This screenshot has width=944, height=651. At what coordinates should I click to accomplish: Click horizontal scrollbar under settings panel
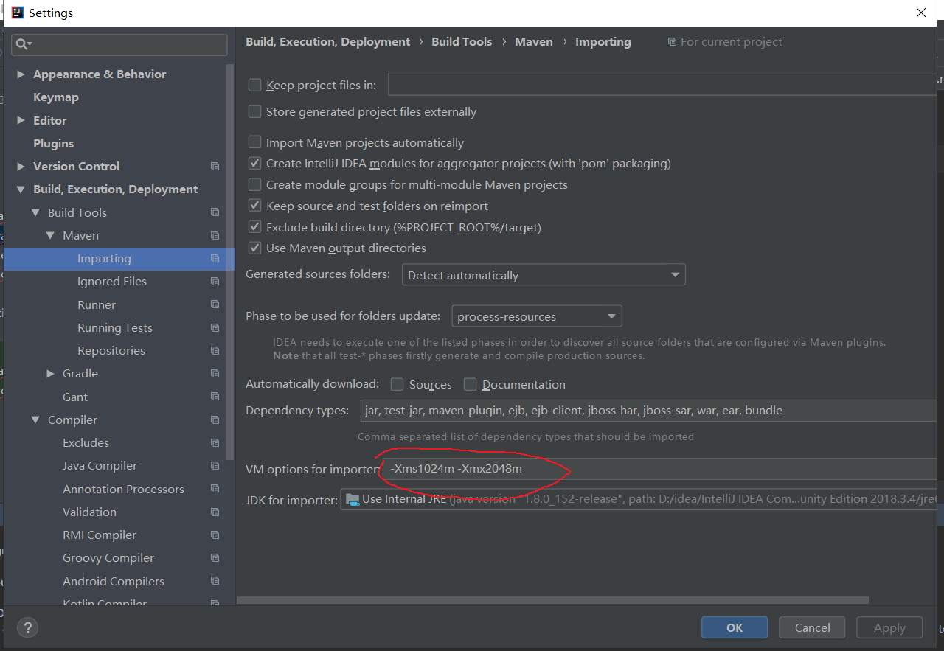pyautogui.click(x=552, y=600)
